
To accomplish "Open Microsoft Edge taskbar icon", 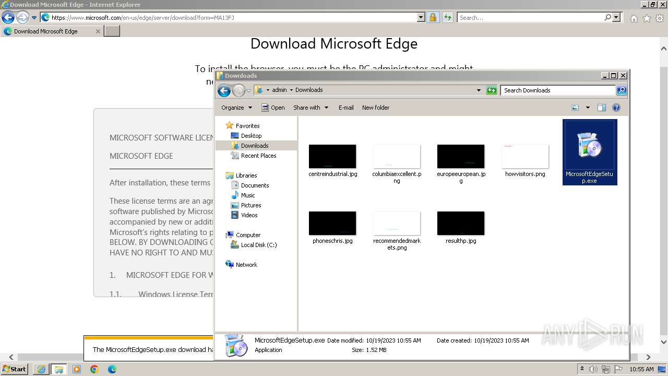I will 112,369.
